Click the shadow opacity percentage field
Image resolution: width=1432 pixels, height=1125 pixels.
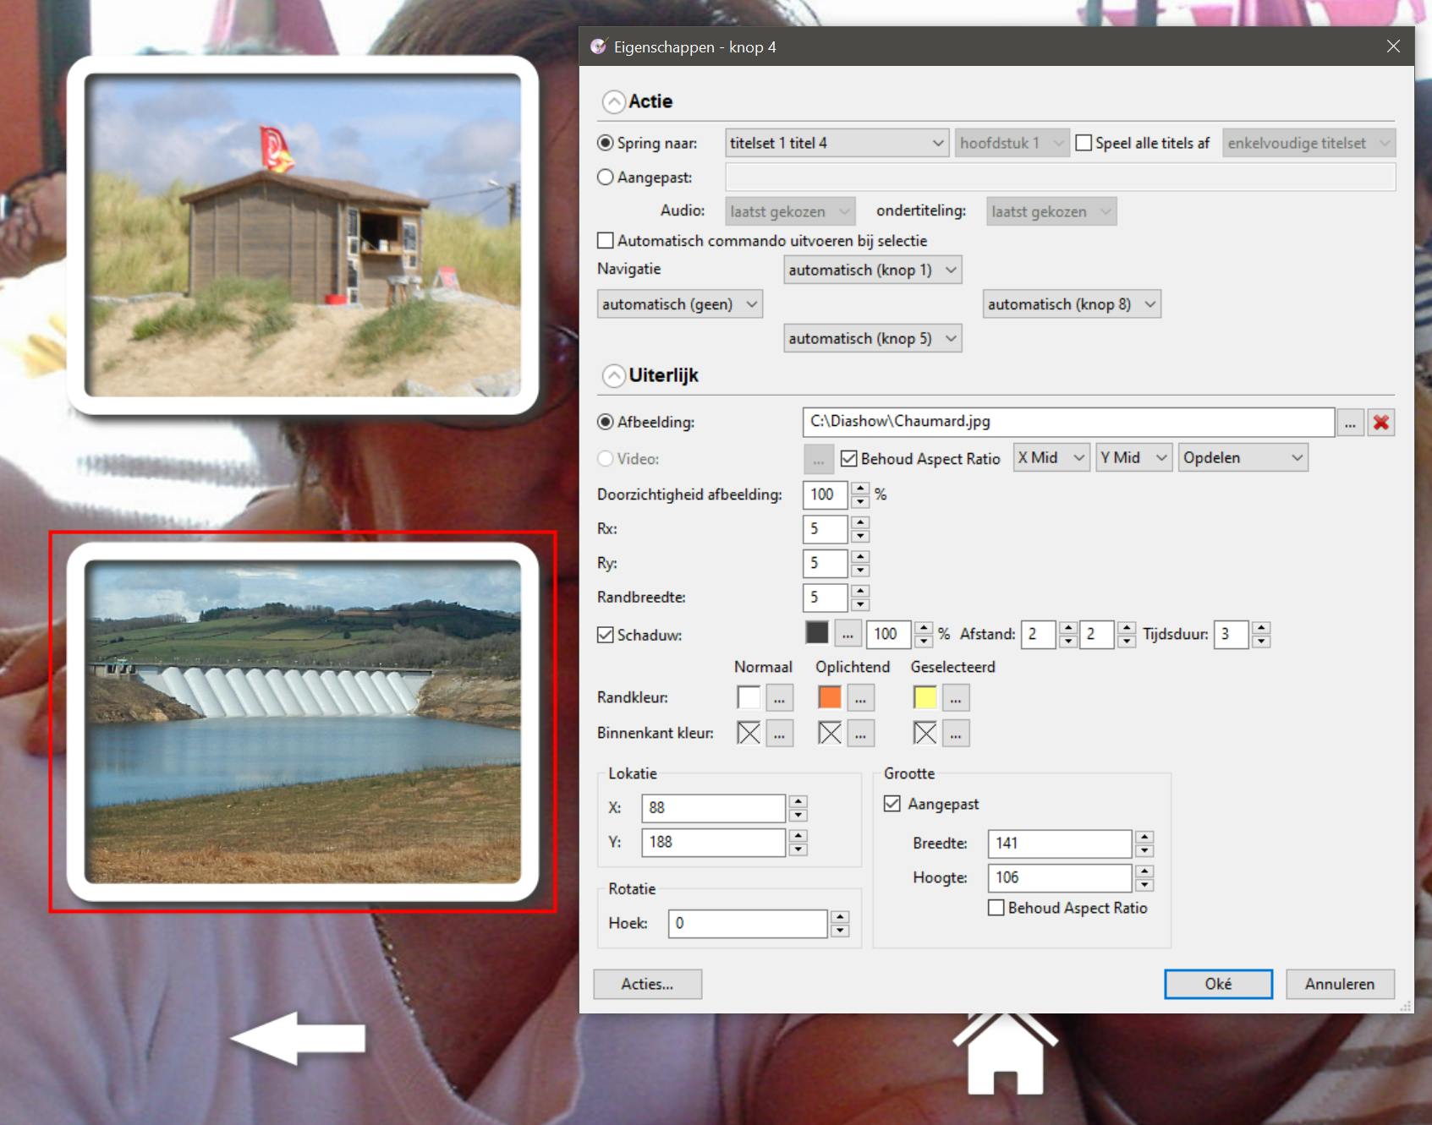pyautogui.click(x=888, y=634)
